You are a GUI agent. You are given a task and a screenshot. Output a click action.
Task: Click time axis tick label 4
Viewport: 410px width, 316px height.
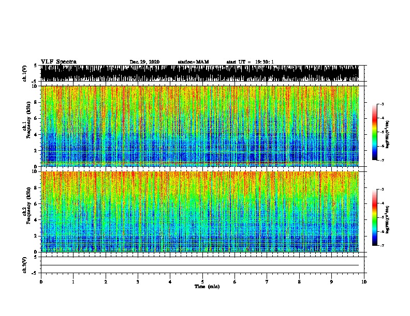[170, 282]
